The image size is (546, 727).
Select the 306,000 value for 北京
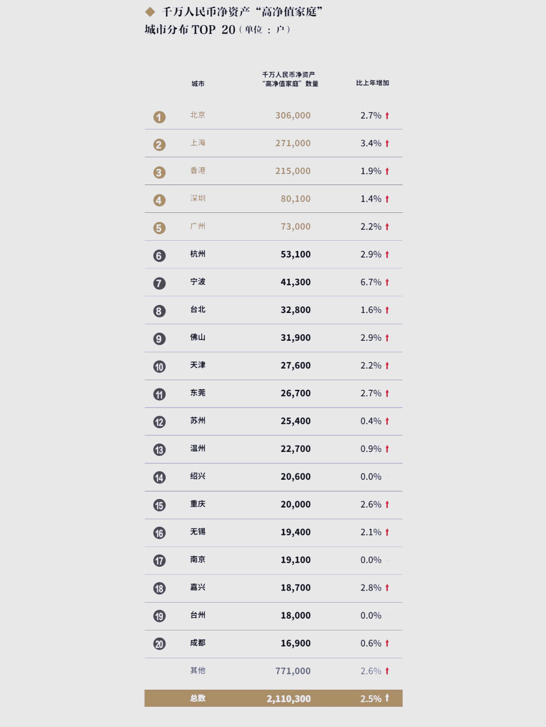tap(293, 115)
